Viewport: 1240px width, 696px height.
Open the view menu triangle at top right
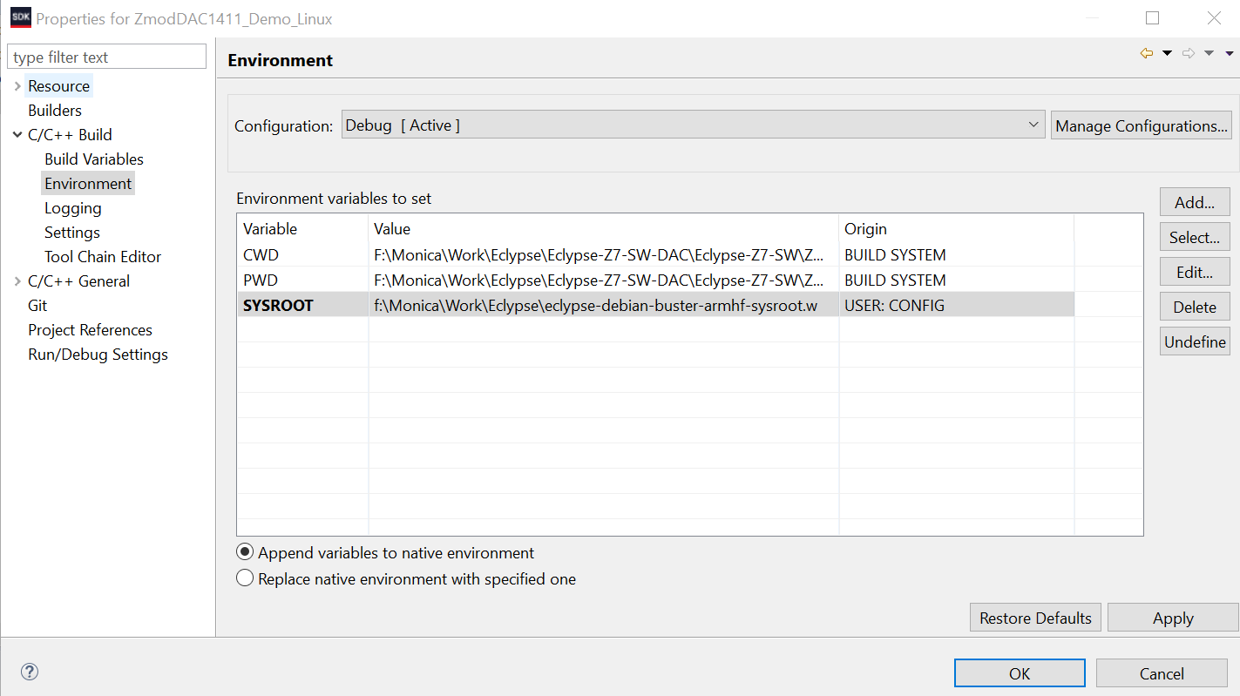(1228, 54)
